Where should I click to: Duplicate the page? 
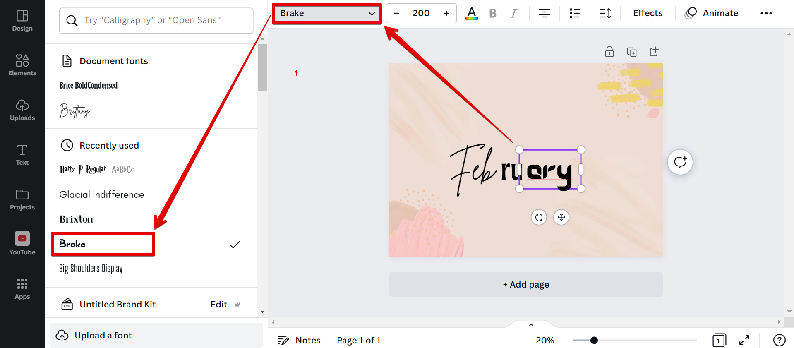click(632, 52)
